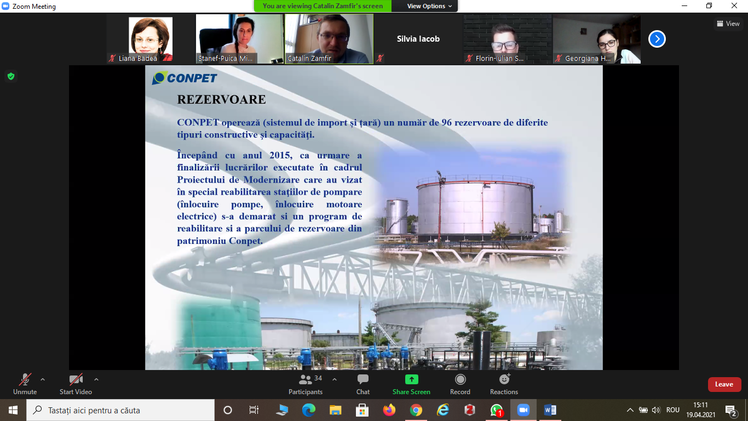The width and height of the screenshot is (748, 421).
Task: Open Task View on taskbar
Action: coord(254,410)
